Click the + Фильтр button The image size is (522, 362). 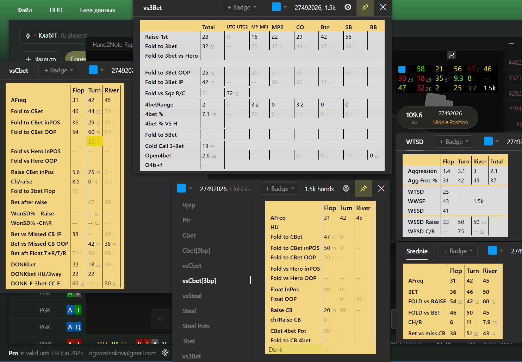point(41,59)
